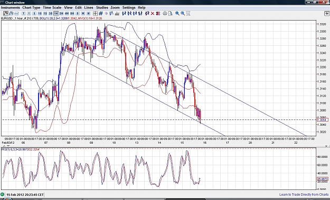This screenshot has height=200, width=330.
Task: Follow 'Learn to Trade Directly from Charts' link
Action: (x=304, y=195)
